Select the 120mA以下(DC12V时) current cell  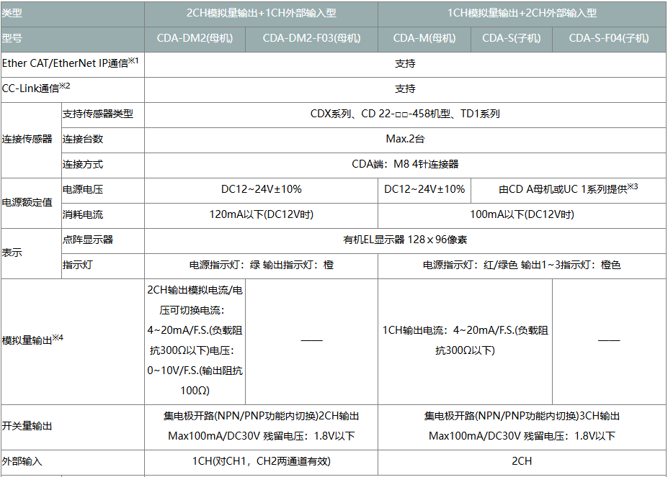(261, 214)
